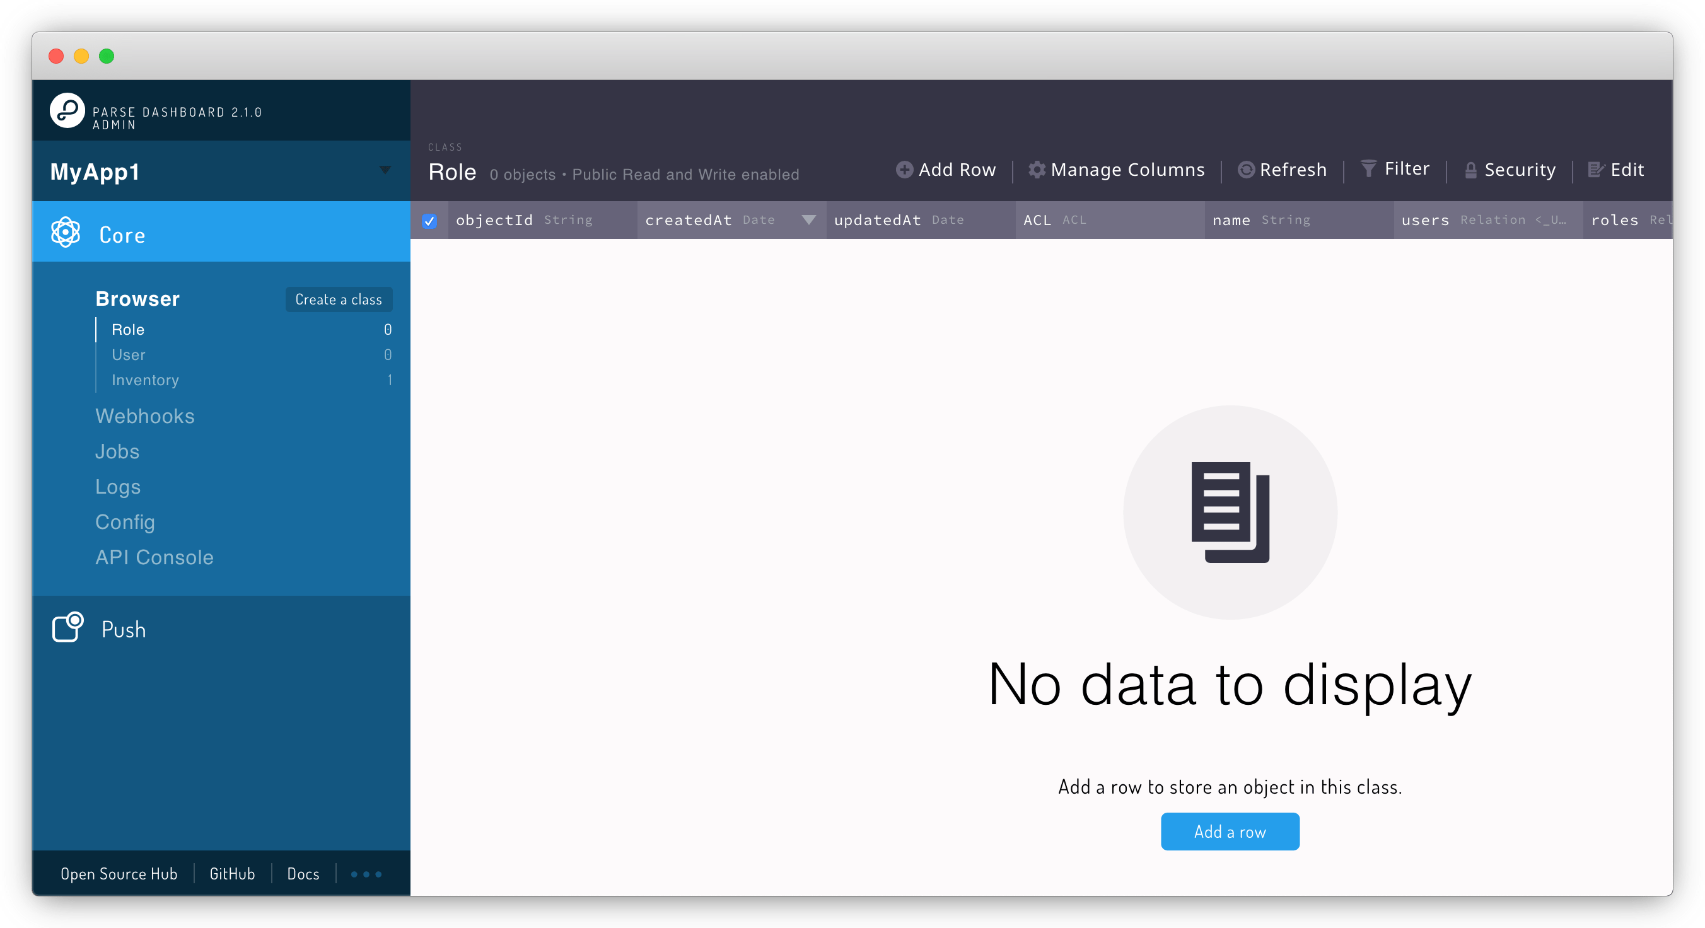Open the Open Source Hub link
This screenshot has height=928, width=1705.
119,874
